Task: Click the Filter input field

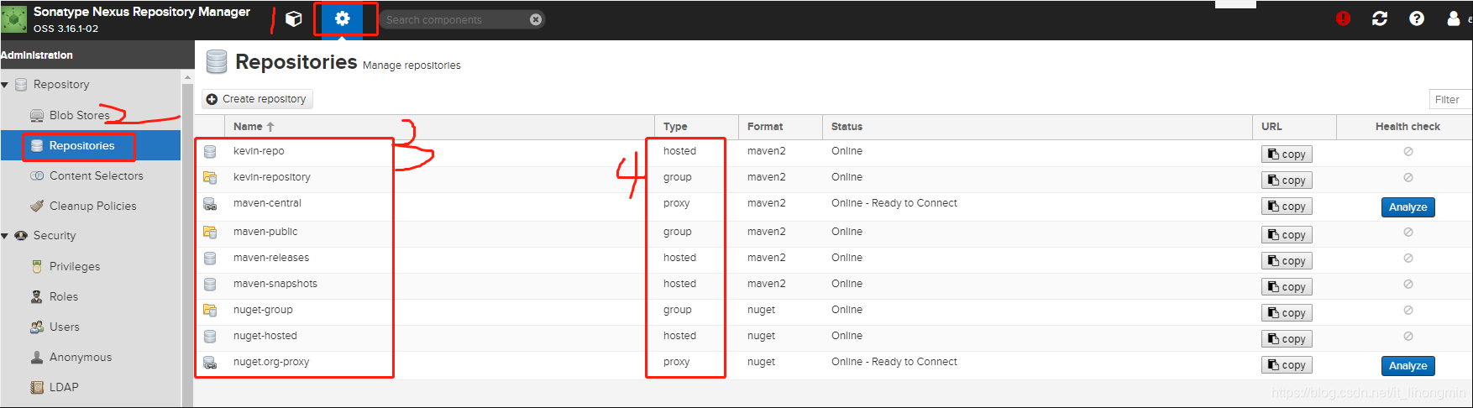Action: pyautogui.click(x=1450, y=99)
